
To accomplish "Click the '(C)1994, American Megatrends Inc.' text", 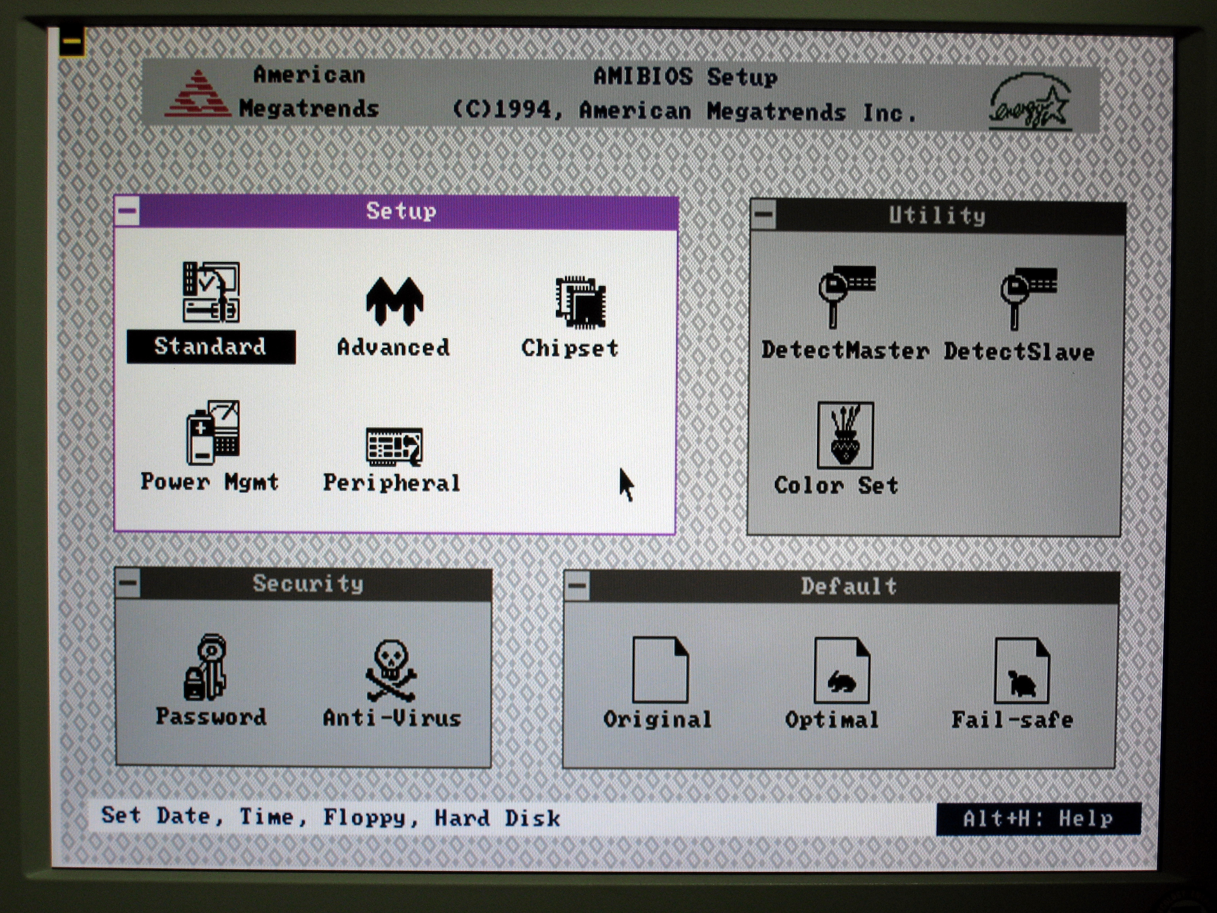I will pyautogui.click(x=685, y=111).
